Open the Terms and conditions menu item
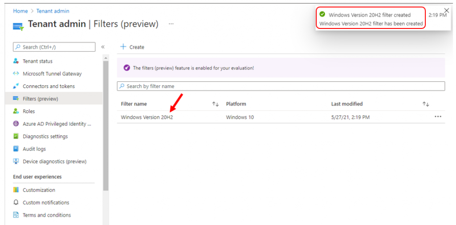Viewport: 456px width, 225px height. pos(46,215)
